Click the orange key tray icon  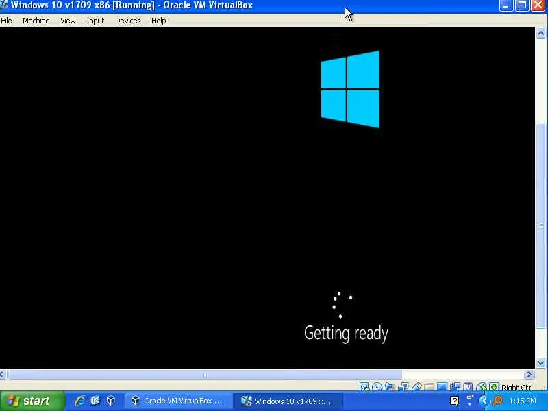497,401
